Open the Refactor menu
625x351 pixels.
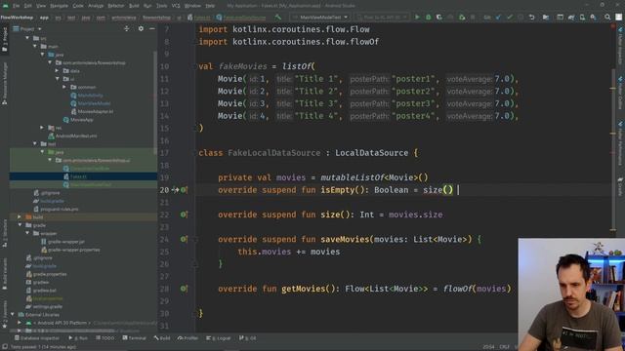coord(116,6)
